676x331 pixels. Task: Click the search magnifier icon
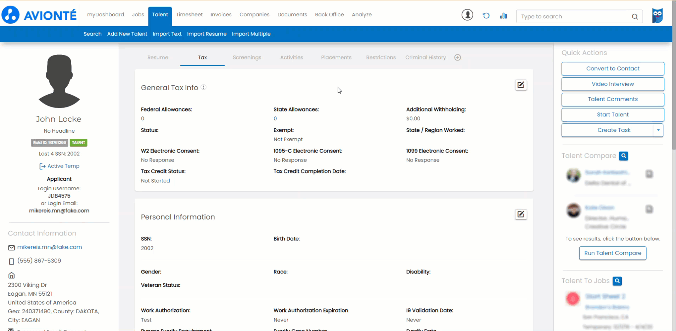635,17
